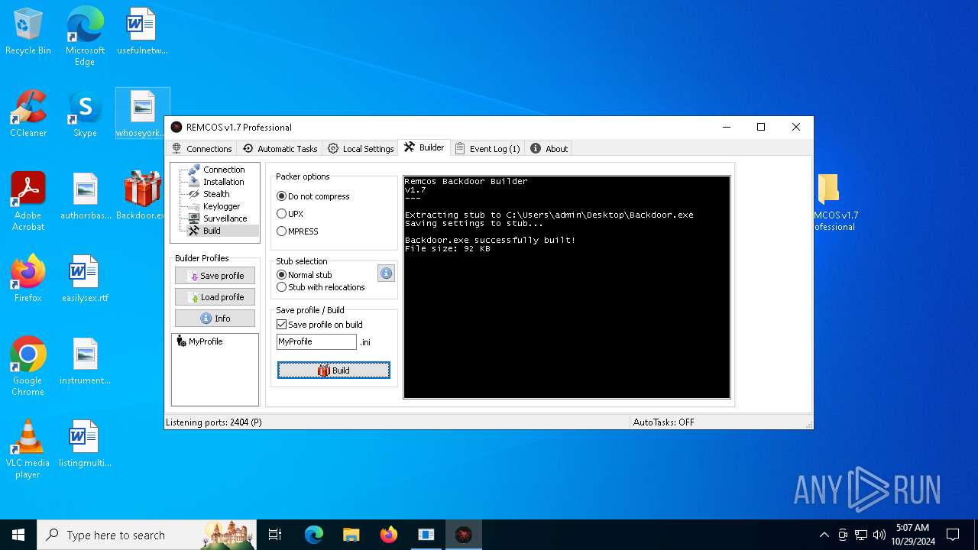Open the network icon in tray
Viewport: 978px width, 550px height.
(861, 535)
